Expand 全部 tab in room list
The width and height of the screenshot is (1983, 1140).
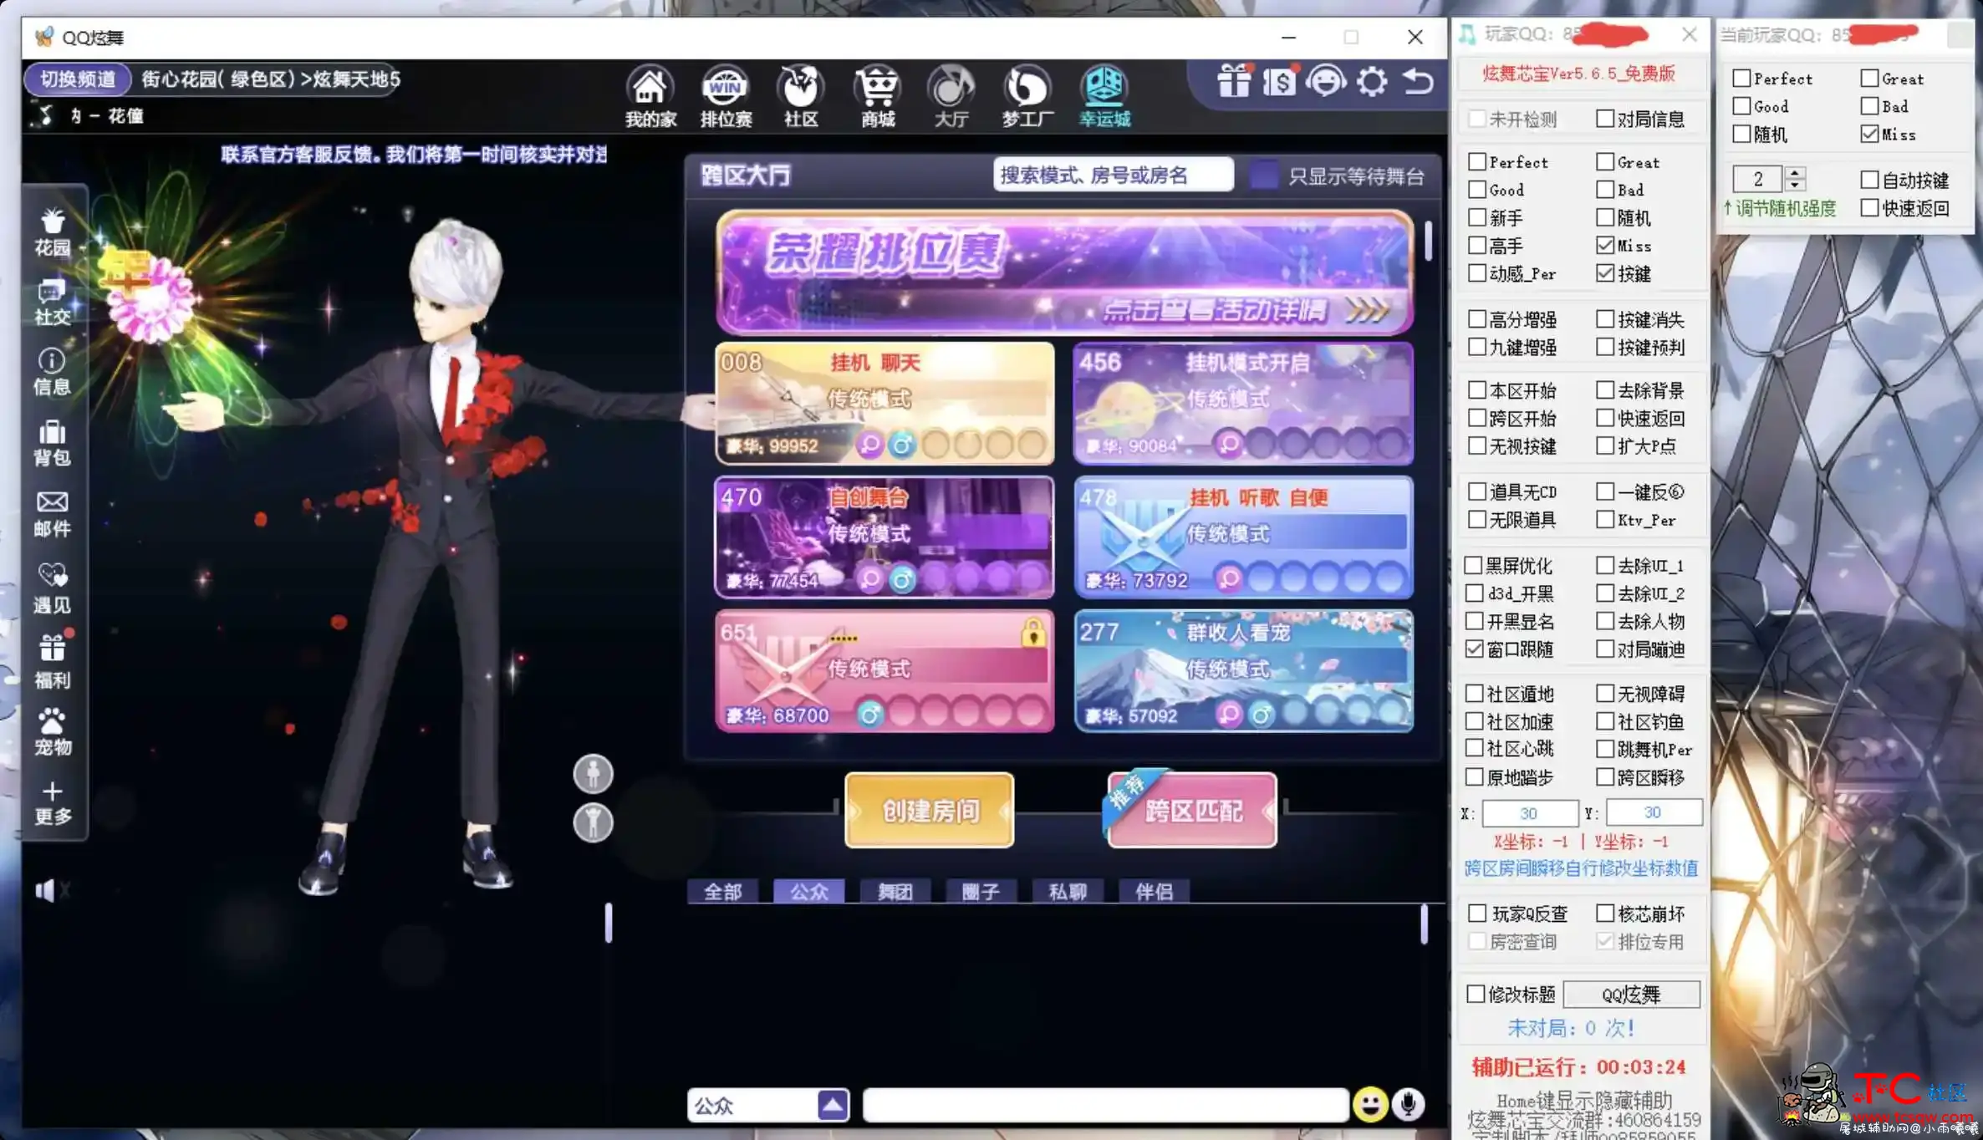click(x=723, y=891)
